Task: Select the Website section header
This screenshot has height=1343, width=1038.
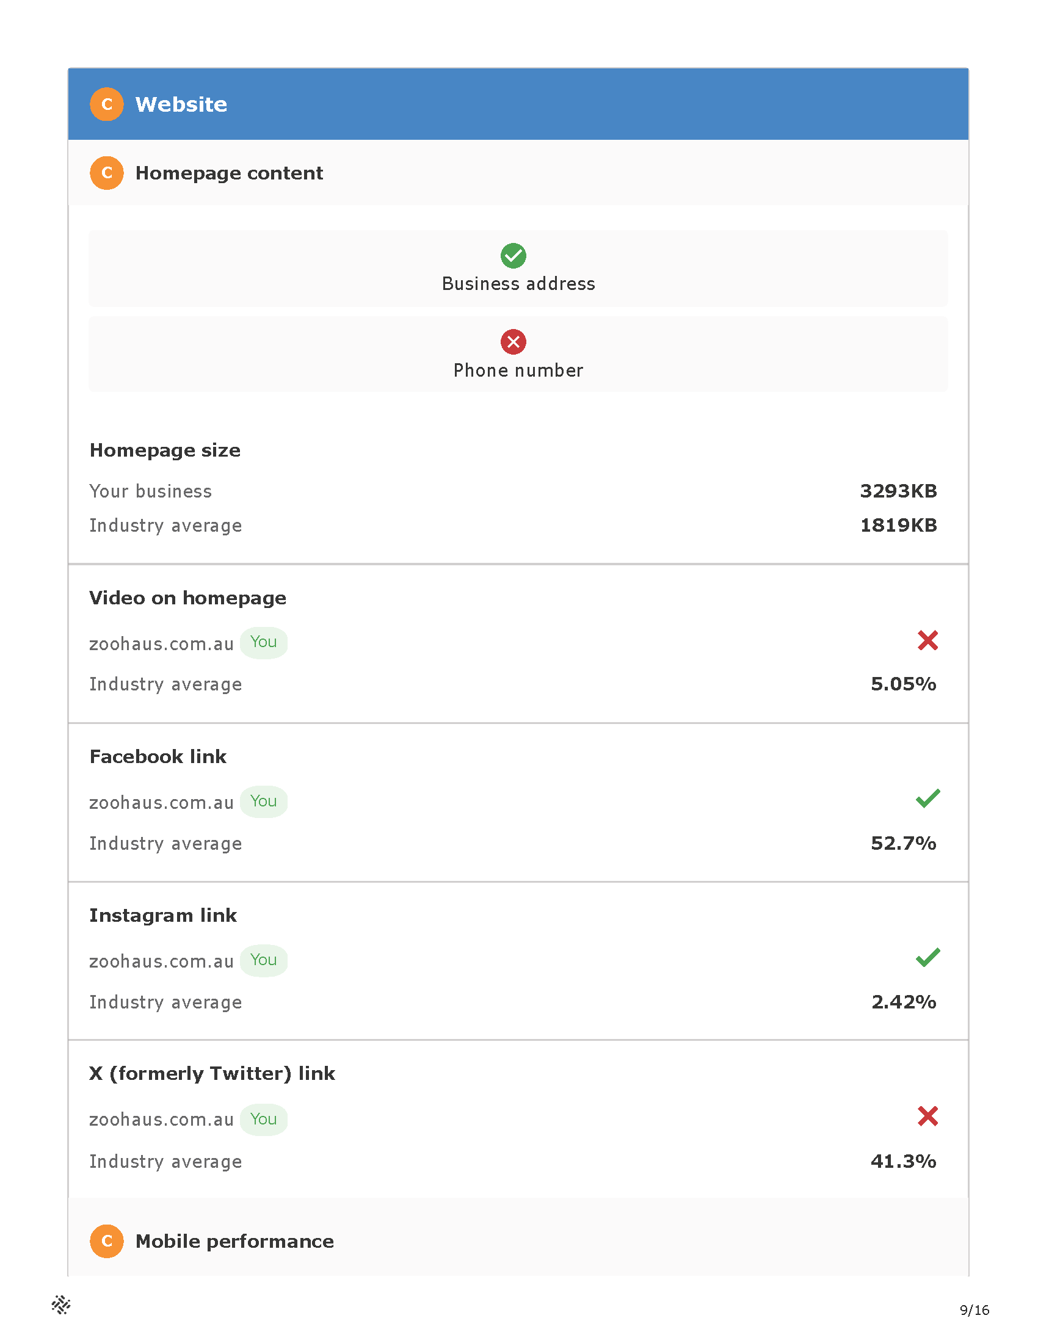Action: tap(518, 104)
